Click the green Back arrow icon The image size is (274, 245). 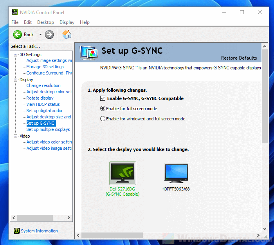pyautogui.click(x=18, y=34)
